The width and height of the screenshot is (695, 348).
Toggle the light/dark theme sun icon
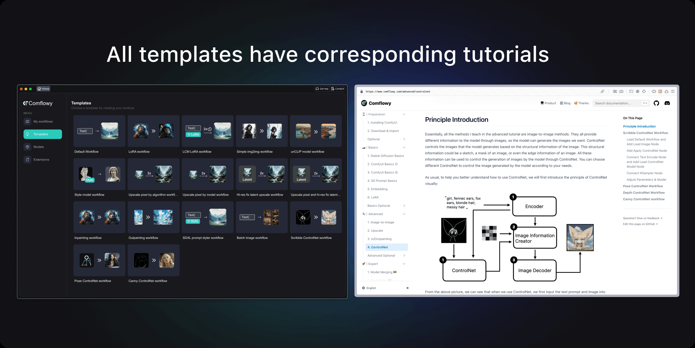point(408,288)
